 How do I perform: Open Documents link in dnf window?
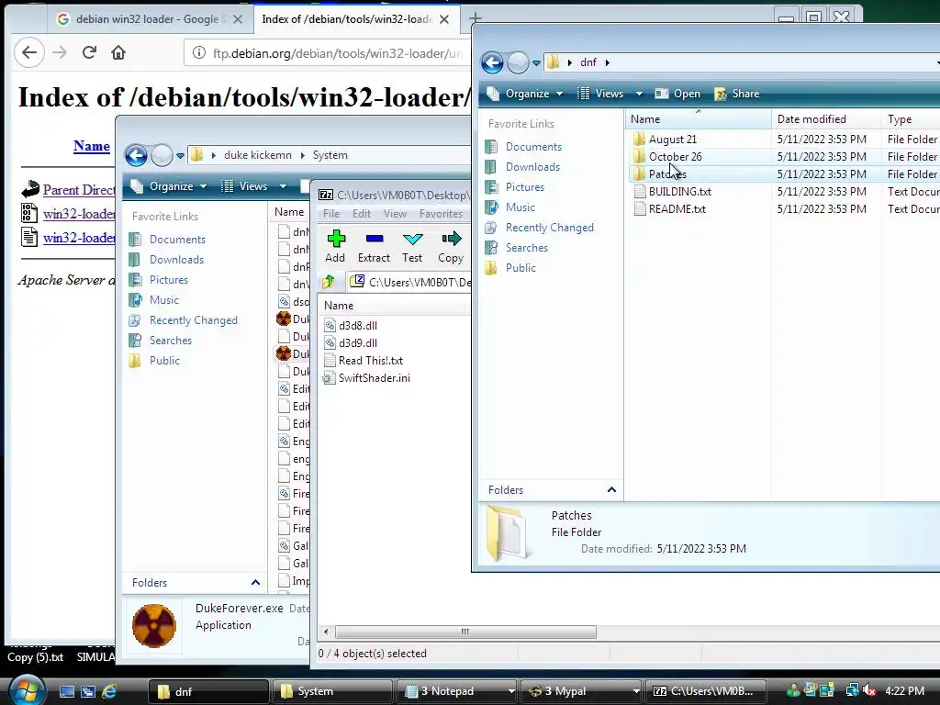[533, 147]
